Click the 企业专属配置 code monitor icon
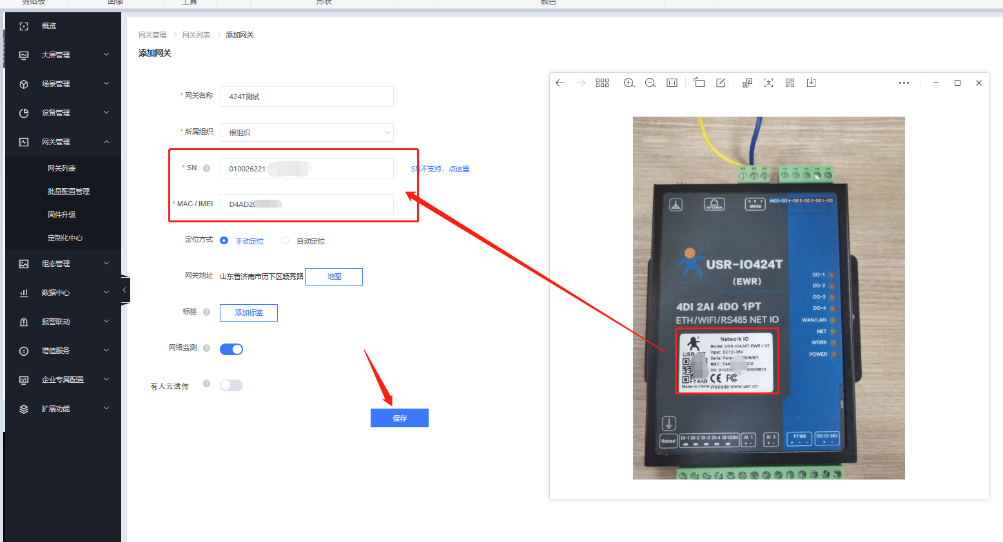Viewport: 1003px width, 542px height. point(24,380)
